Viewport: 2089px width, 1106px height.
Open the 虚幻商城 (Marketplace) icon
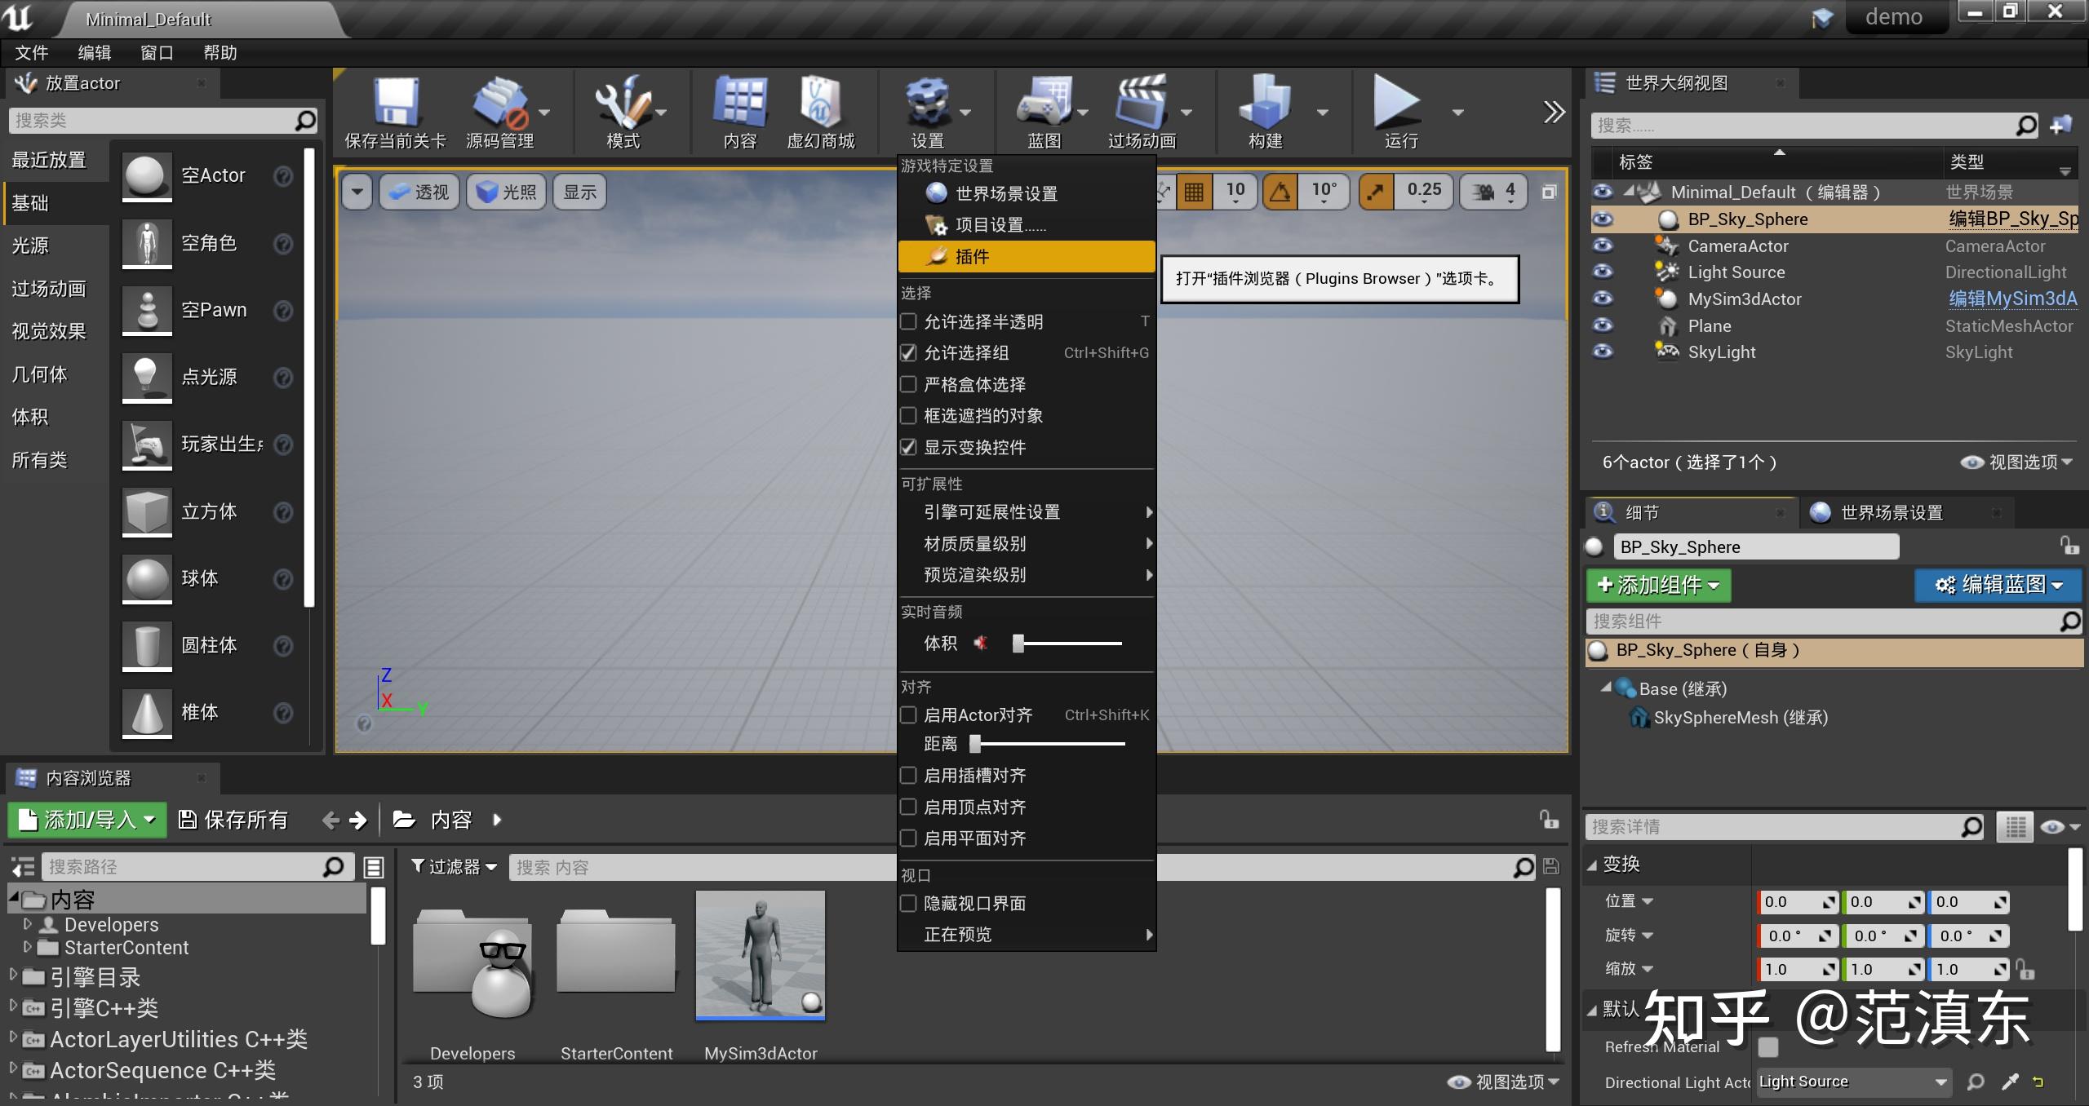(x=820, y=110)
